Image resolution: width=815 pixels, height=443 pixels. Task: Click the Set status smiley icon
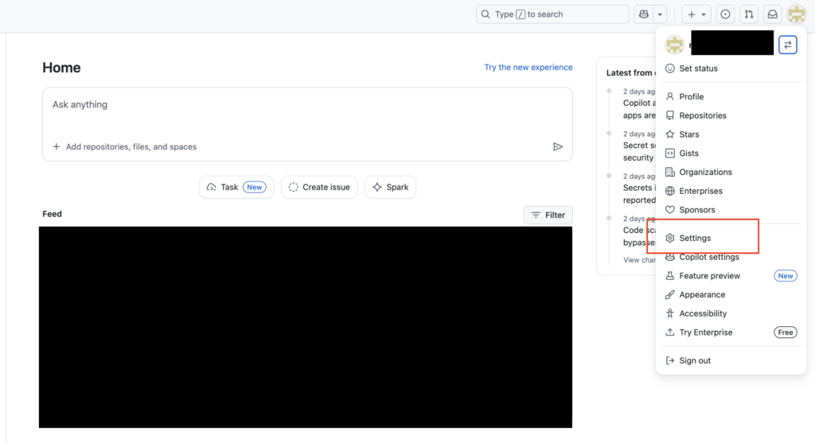[670, 68]
